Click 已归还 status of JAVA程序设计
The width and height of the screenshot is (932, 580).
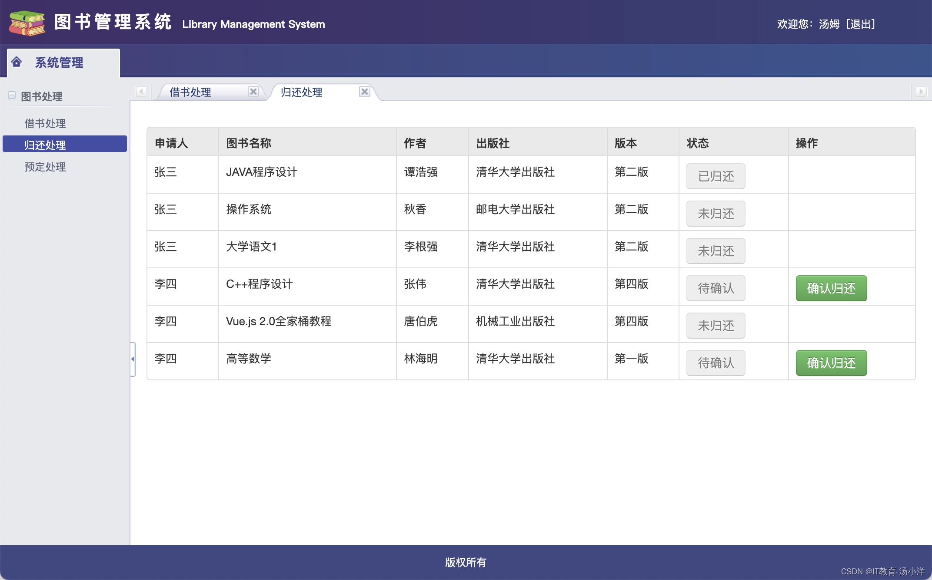coord(716,176)
